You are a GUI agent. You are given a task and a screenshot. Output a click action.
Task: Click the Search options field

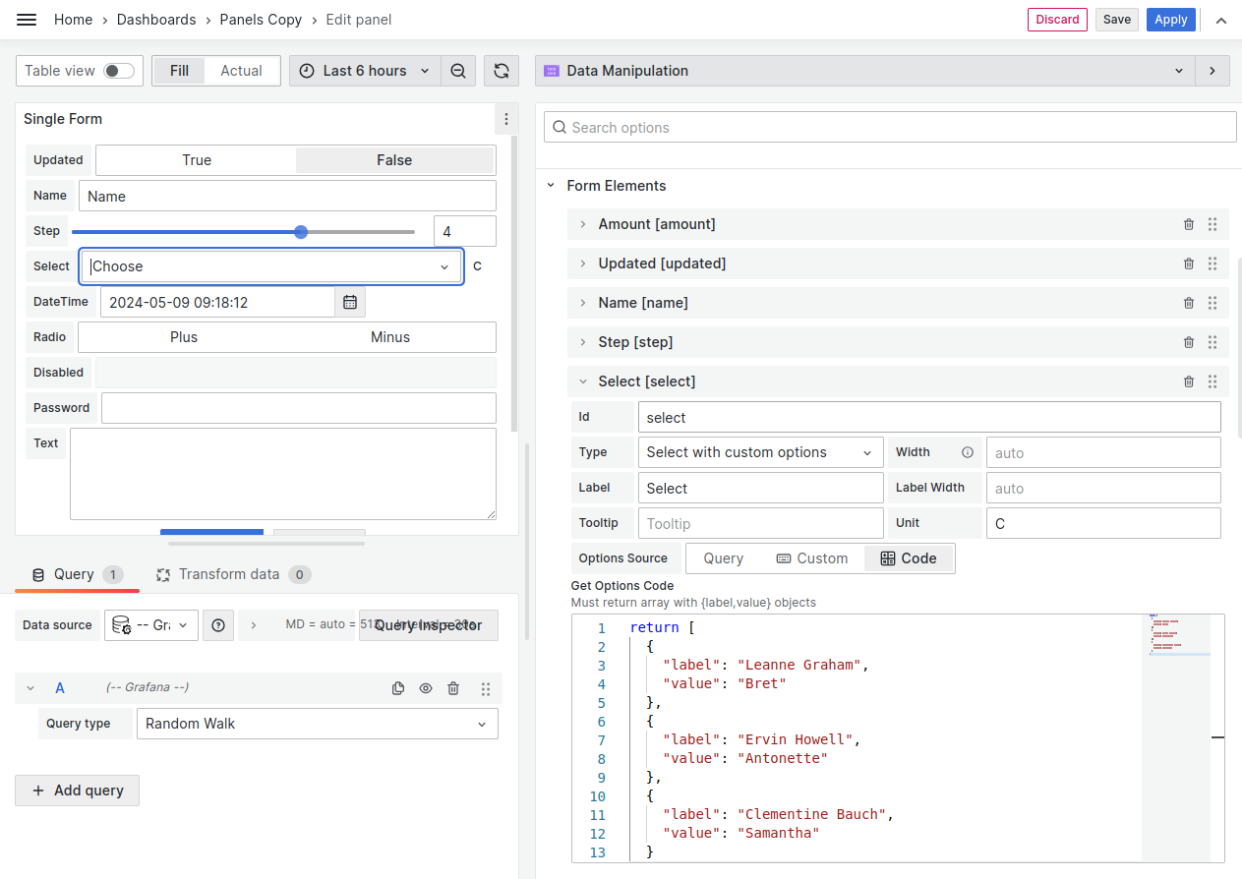point(889,127)
